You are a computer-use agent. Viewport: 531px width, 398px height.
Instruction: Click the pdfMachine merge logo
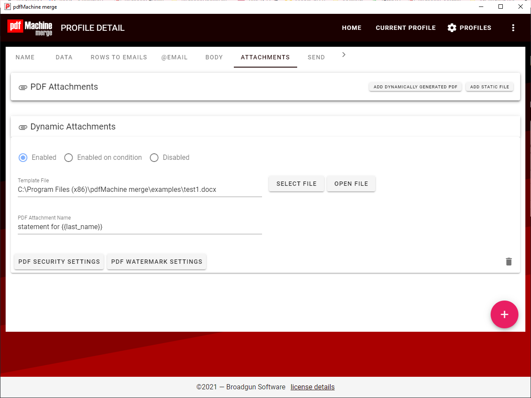pos(30,28)
